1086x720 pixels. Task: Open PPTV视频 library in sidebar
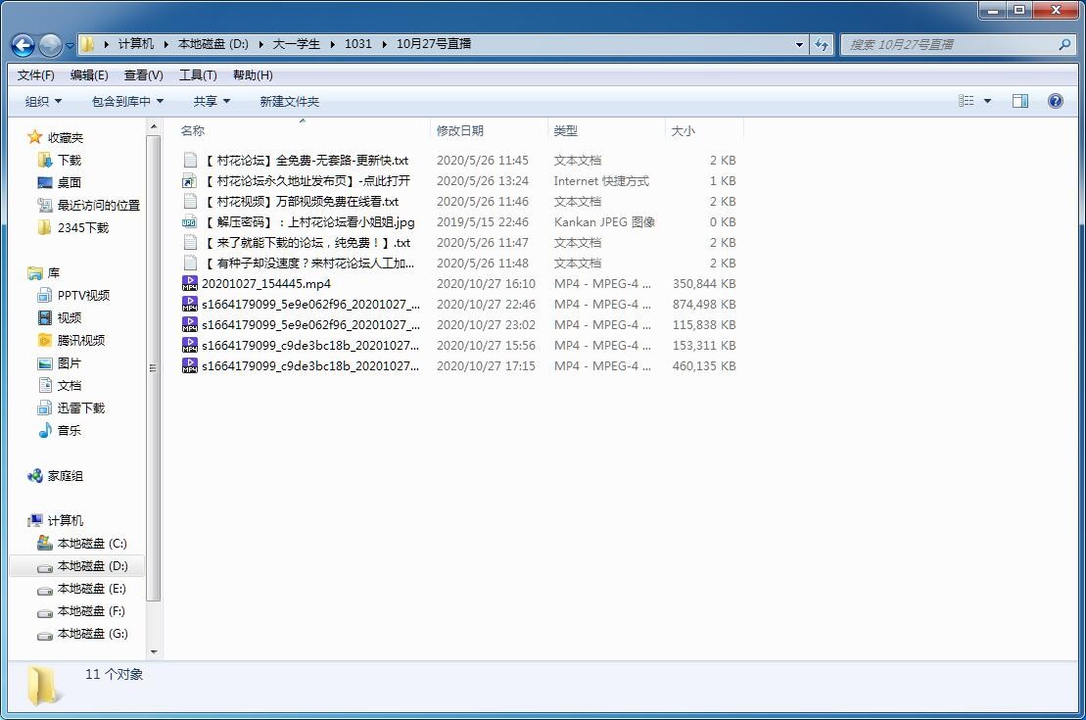pos(82,295)
